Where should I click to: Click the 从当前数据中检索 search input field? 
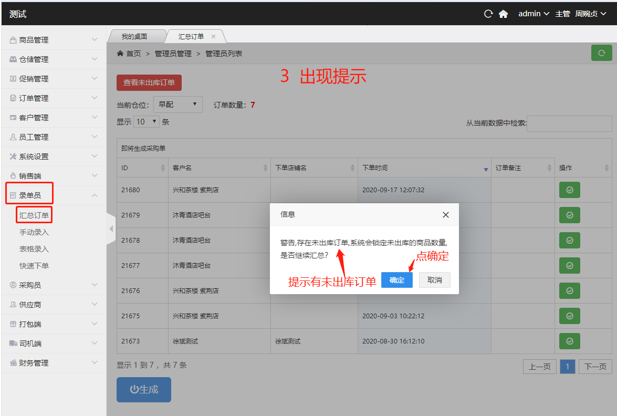click(569, 123)
